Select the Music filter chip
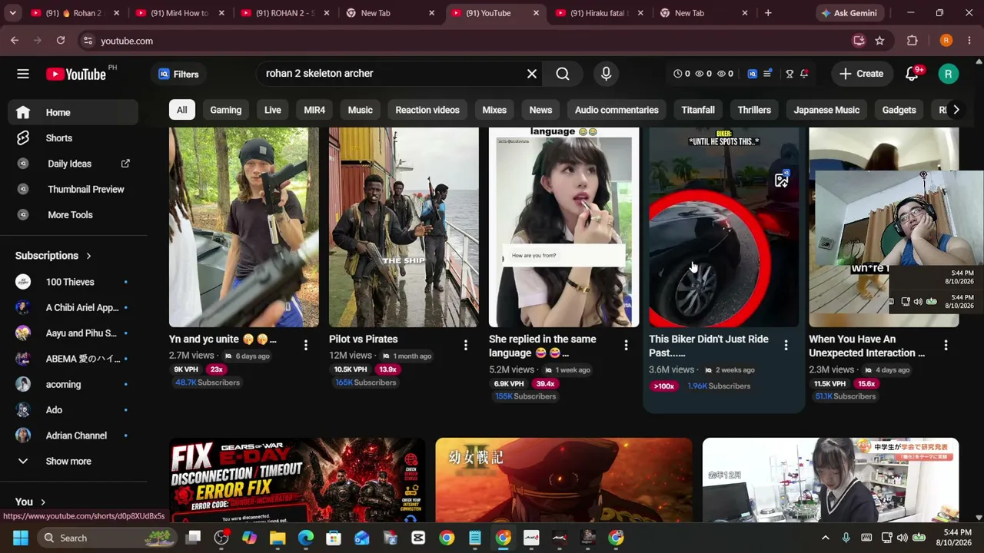The image size is (984, 553). click(x=360, y=110)
